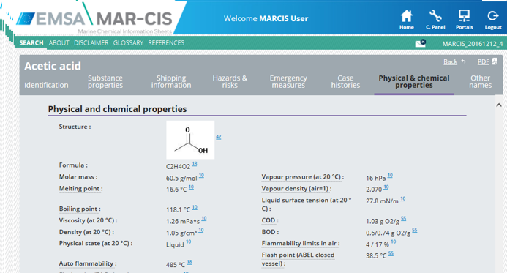
Task: Click the Vapour pressure property label
Action: point(302,177)
